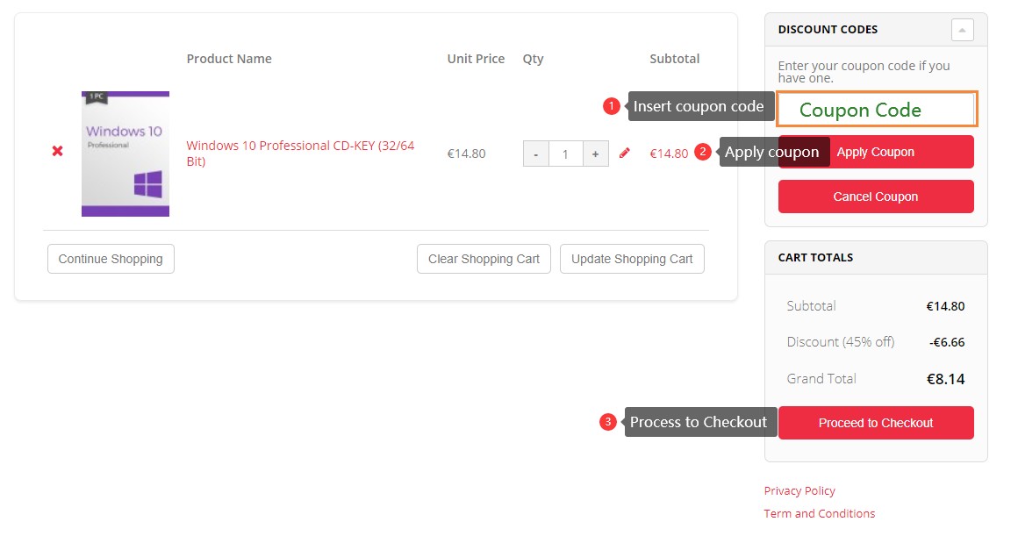This screenshot has height=536, width=1018.
Task: Click Clear Shopping Cart
Action: [484, 259]
